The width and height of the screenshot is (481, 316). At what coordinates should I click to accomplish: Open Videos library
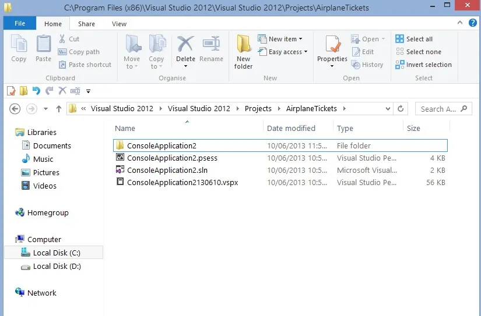(x=38, y=186)
